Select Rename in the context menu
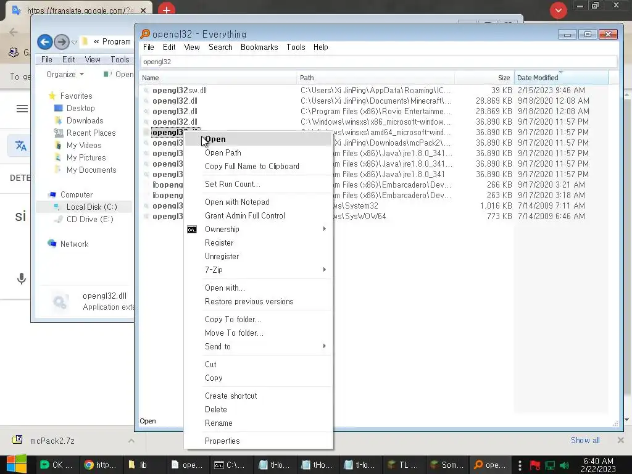The height and width of the screenshot is (474, 632). click(258, 423)
